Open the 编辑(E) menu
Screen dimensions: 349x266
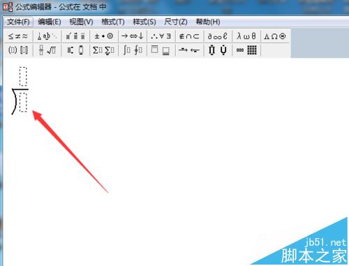(50, 22)
